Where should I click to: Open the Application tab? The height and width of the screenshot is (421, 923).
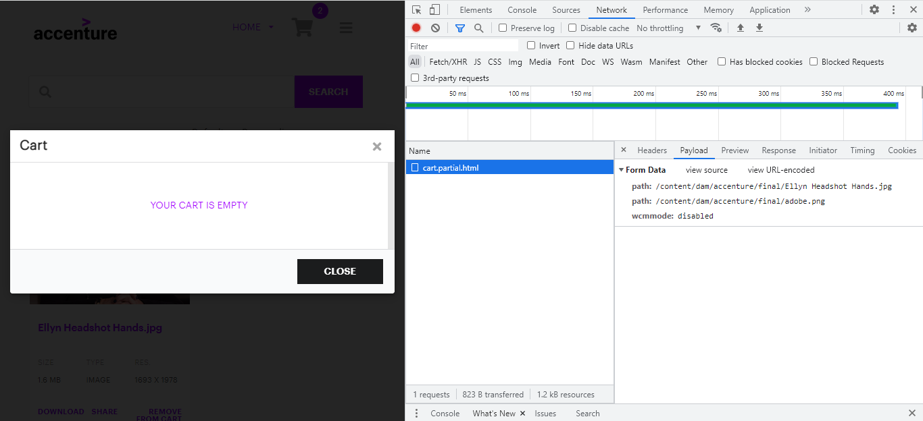click(770, 9)
